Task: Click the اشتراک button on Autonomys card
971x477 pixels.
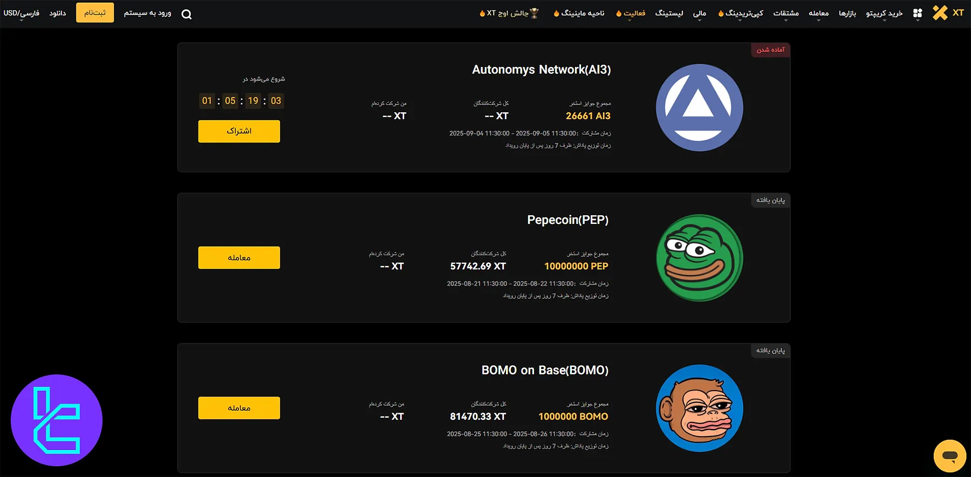Action: pos(238,131)
